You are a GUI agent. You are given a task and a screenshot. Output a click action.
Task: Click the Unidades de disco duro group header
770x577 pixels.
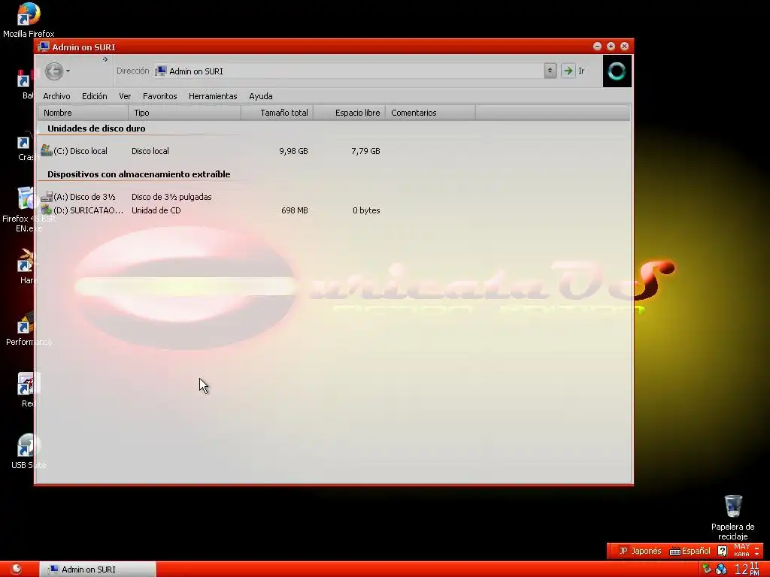(x=96, y=128)
